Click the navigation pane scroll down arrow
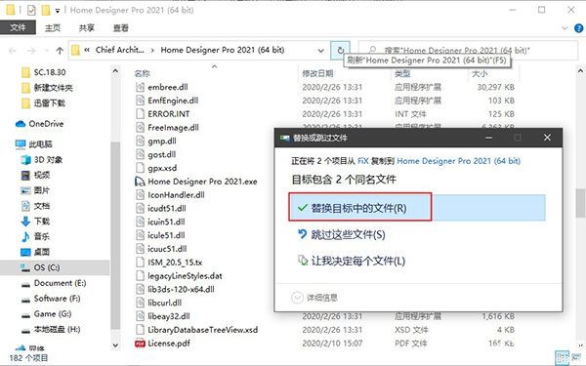 click(115, 346)
